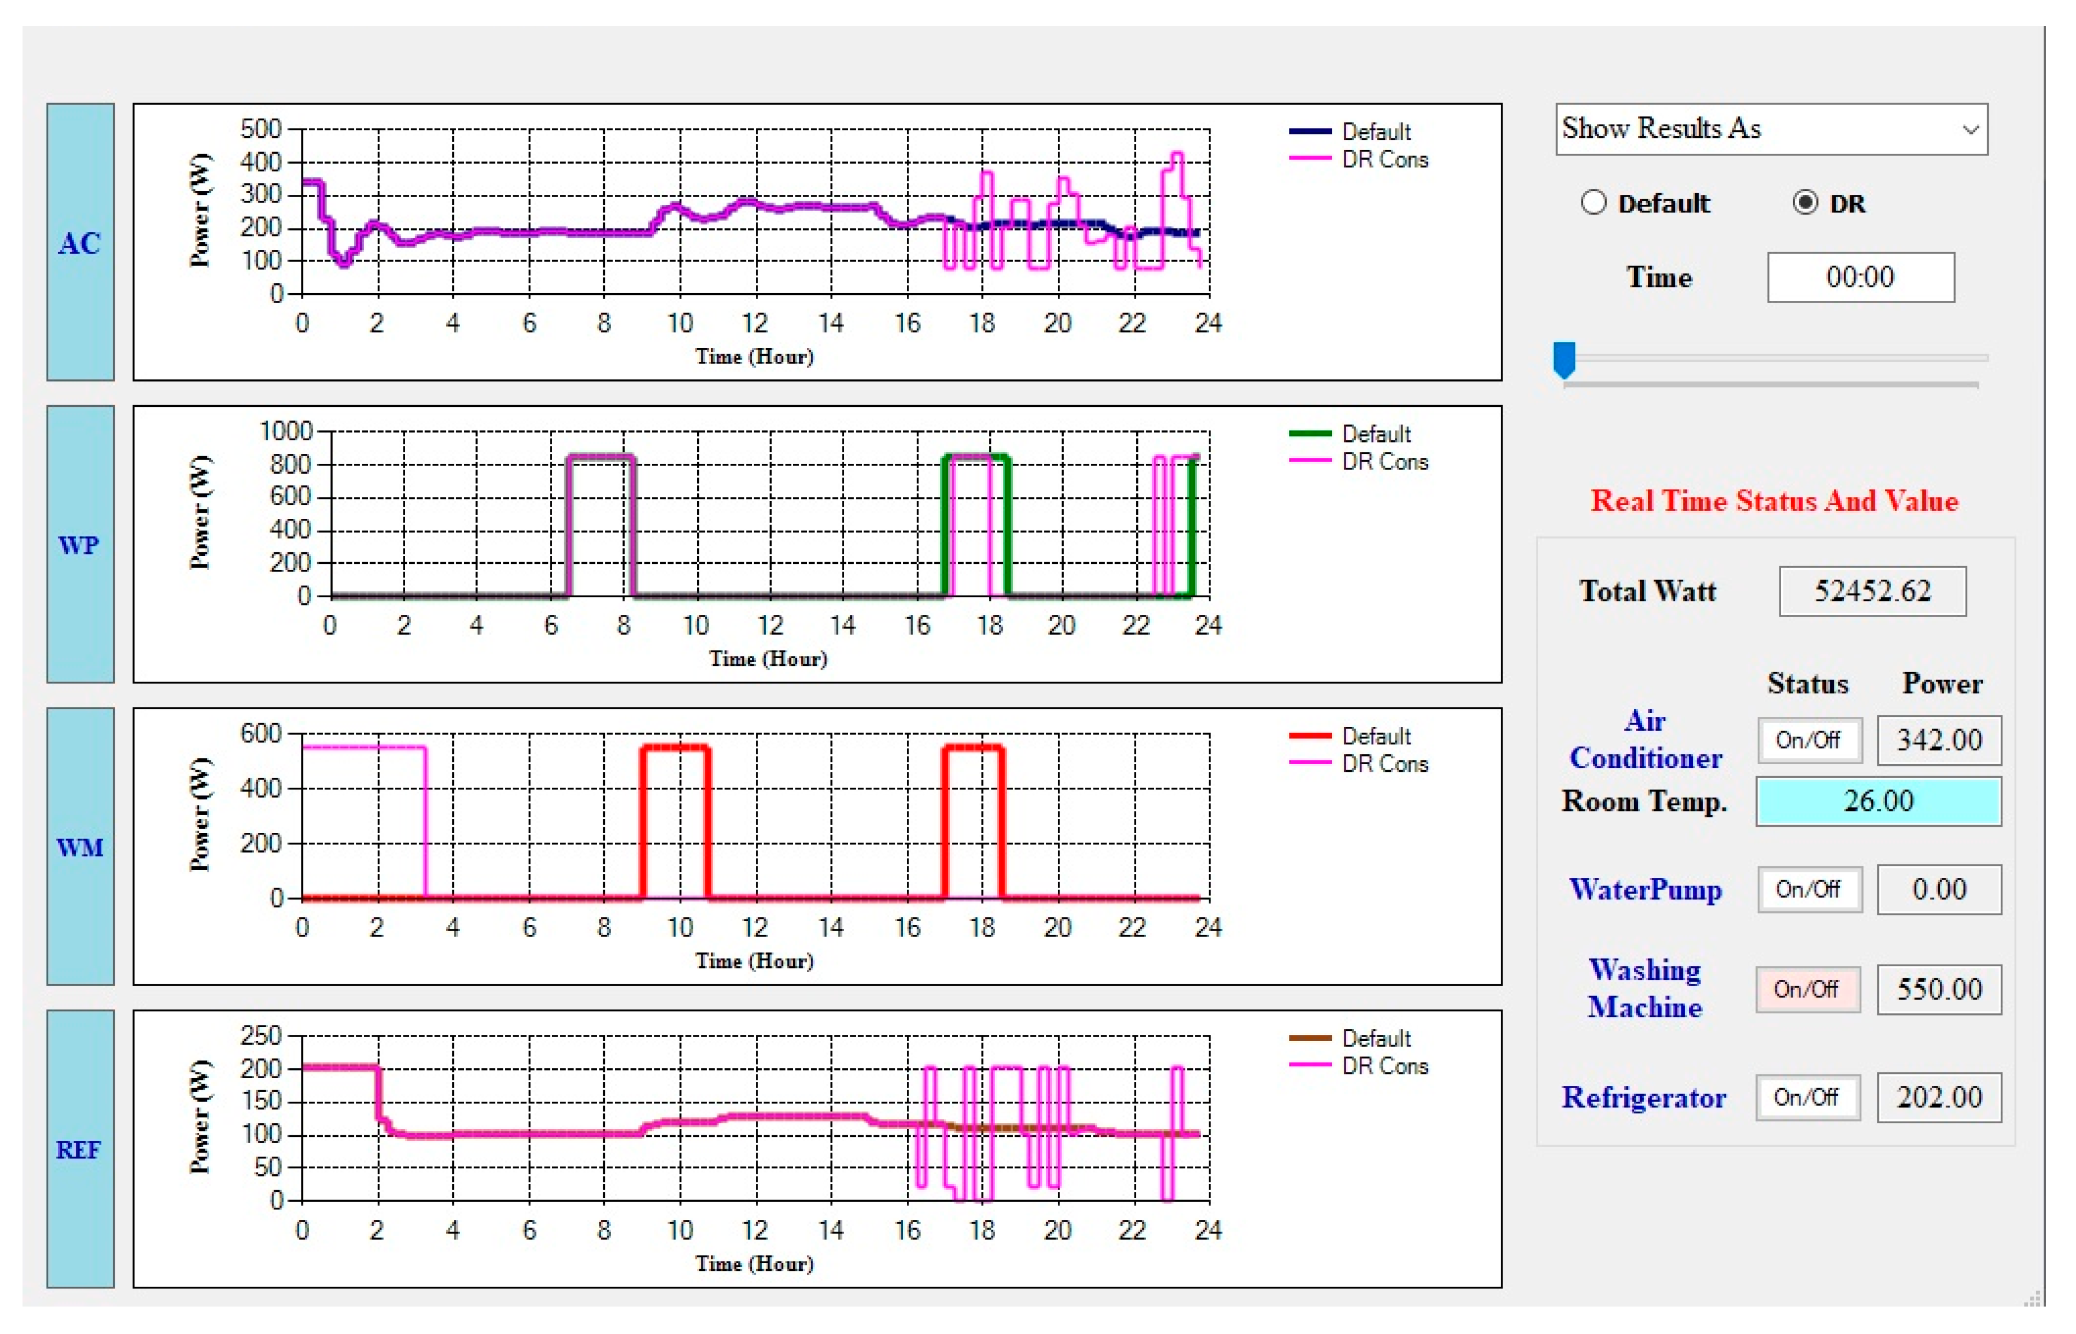Click the Air Conditioner power value 342.00
This screenshot has height=1334, width=2076.
pyautogui.click(x=1939, y=741)
